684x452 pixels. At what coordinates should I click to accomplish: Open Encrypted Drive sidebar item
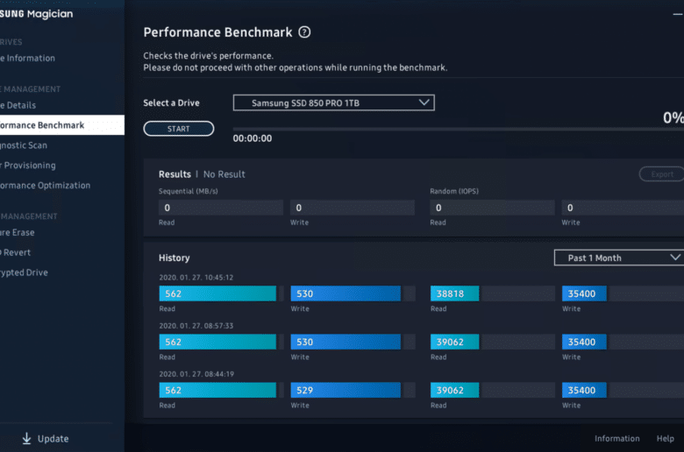[24, 272]
